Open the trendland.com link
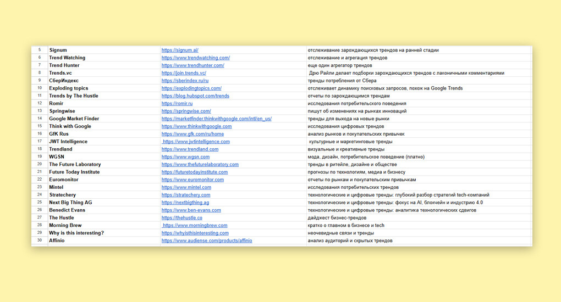 click(x=190, y=149)
